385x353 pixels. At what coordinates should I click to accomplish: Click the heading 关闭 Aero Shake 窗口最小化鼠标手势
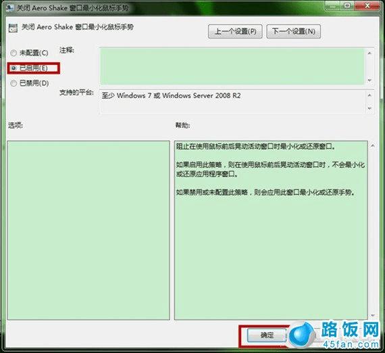[x=78, y=27]
